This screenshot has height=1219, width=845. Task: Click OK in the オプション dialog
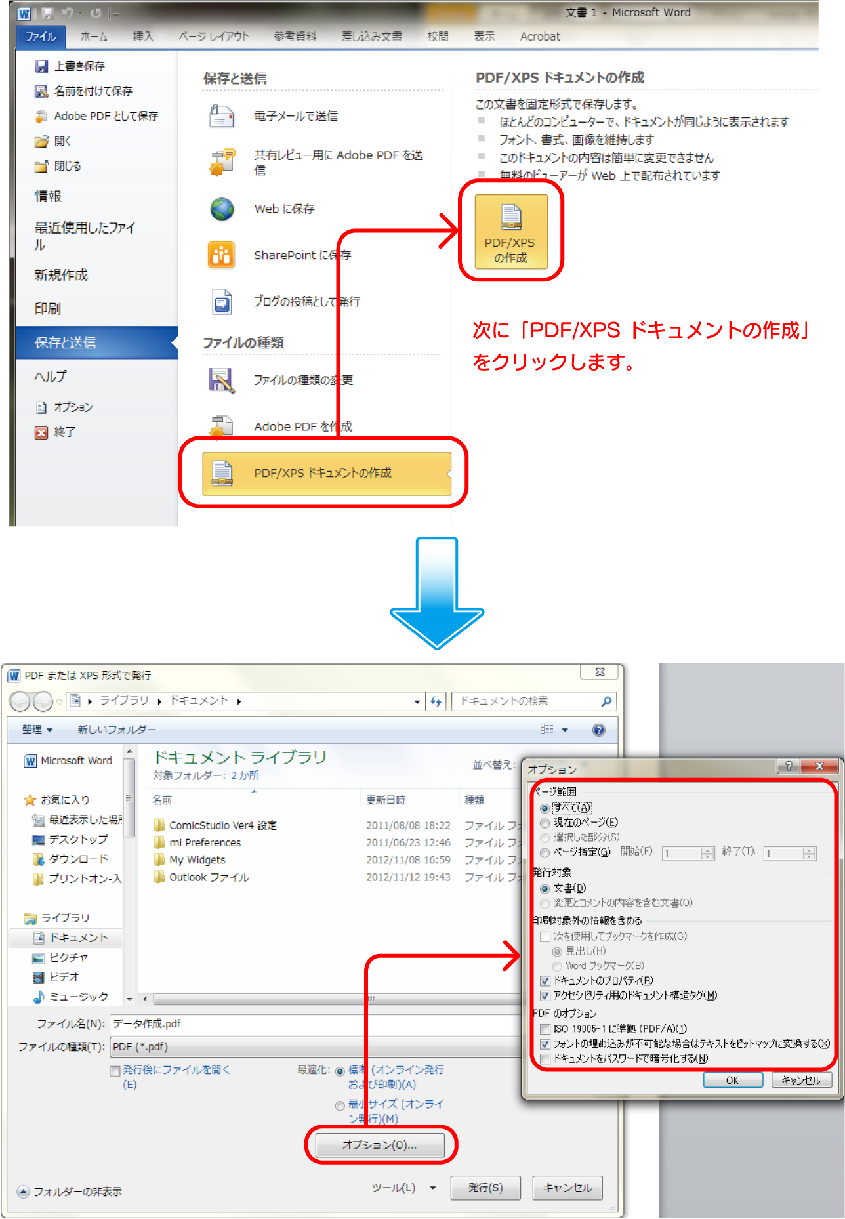[733, 1080]
